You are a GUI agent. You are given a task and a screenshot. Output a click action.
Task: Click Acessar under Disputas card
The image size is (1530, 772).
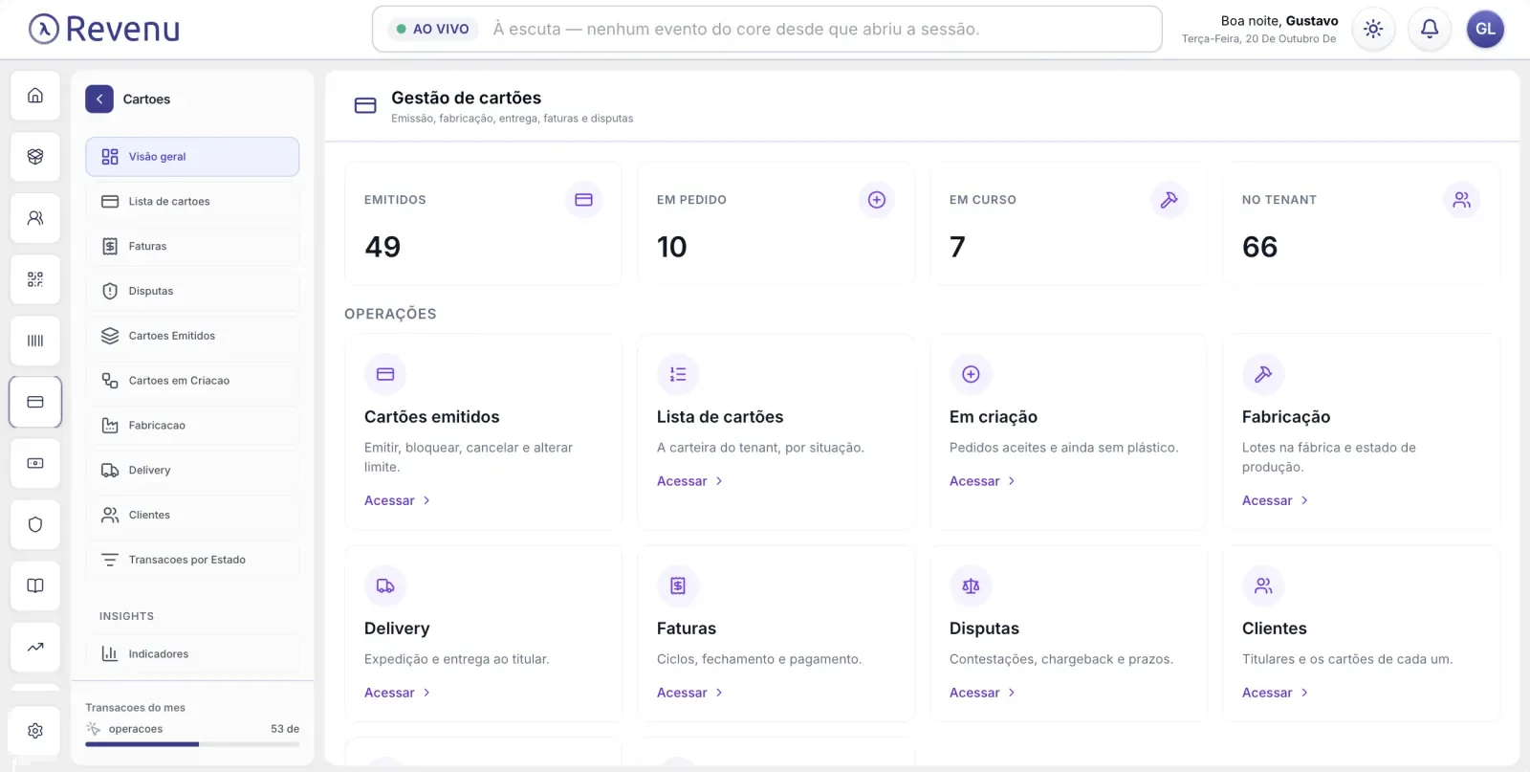983,693
